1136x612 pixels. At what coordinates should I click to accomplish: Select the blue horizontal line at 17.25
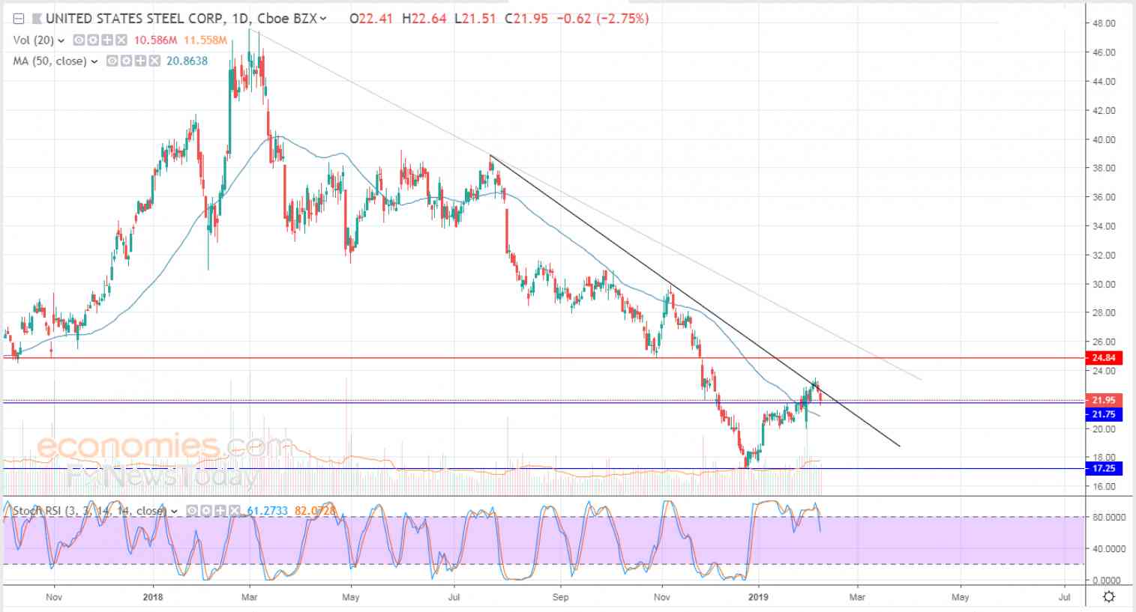[544, 469]
